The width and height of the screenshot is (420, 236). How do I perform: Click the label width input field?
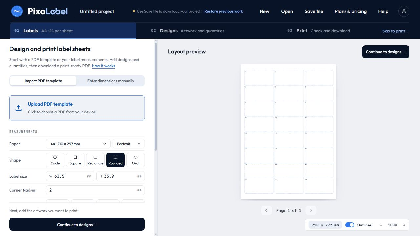(70, 176)
